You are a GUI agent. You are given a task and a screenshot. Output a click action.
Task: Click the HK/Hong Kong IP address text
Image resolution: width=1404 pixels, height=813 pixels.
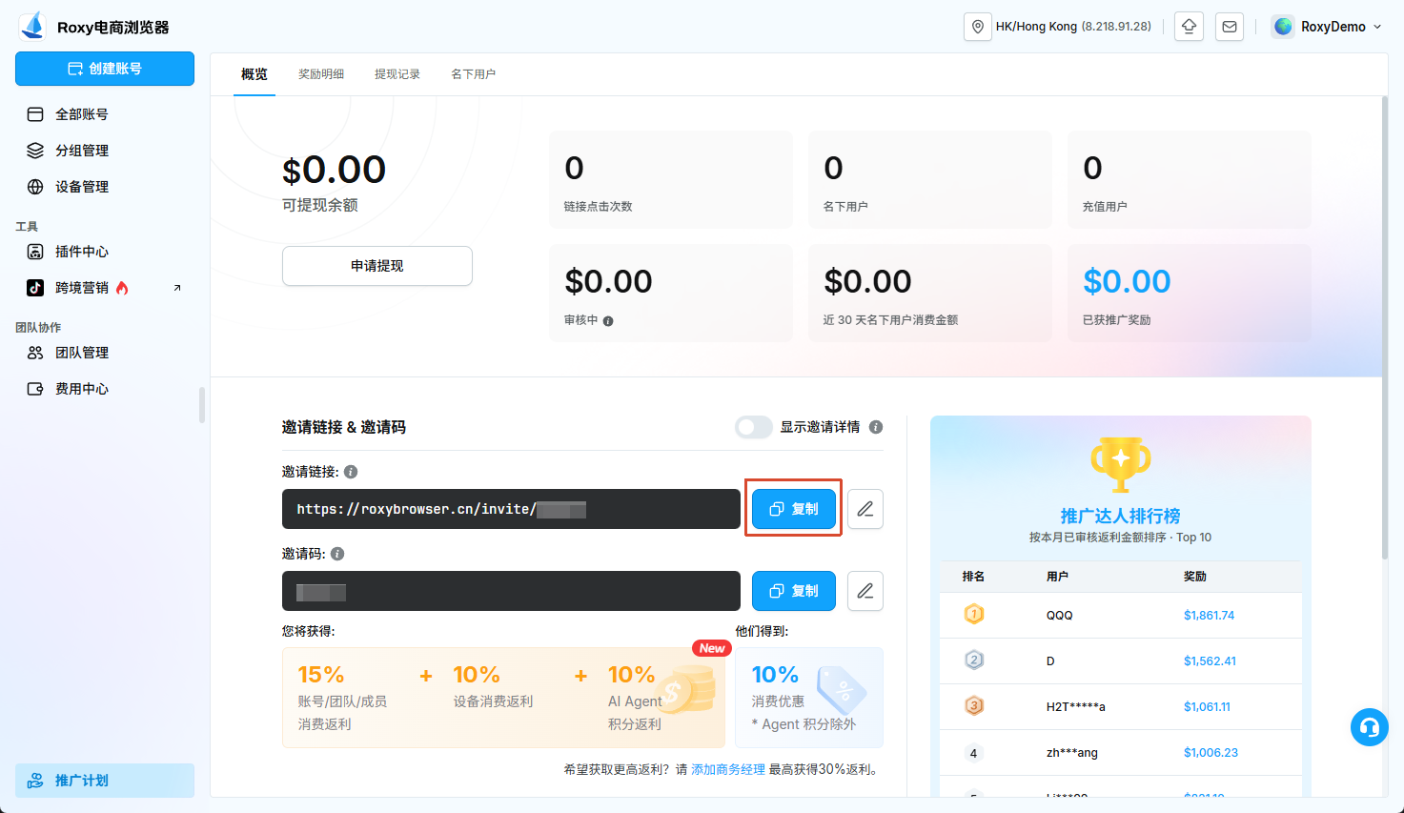pos(1116,27)
